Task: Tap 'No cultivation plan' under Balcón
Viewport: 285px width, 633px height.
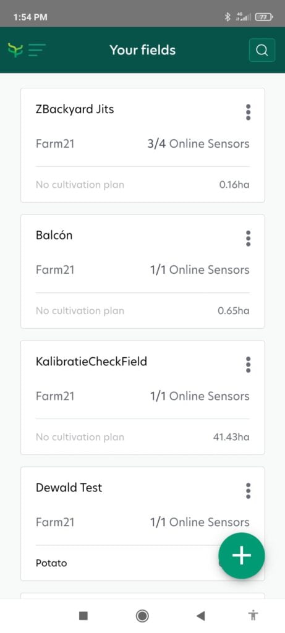Action: (x=80, y=311)
